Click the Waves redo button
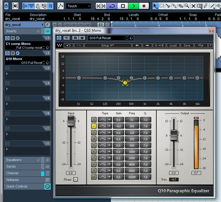This screenshot has width=221, height=202. coord(79,45)
